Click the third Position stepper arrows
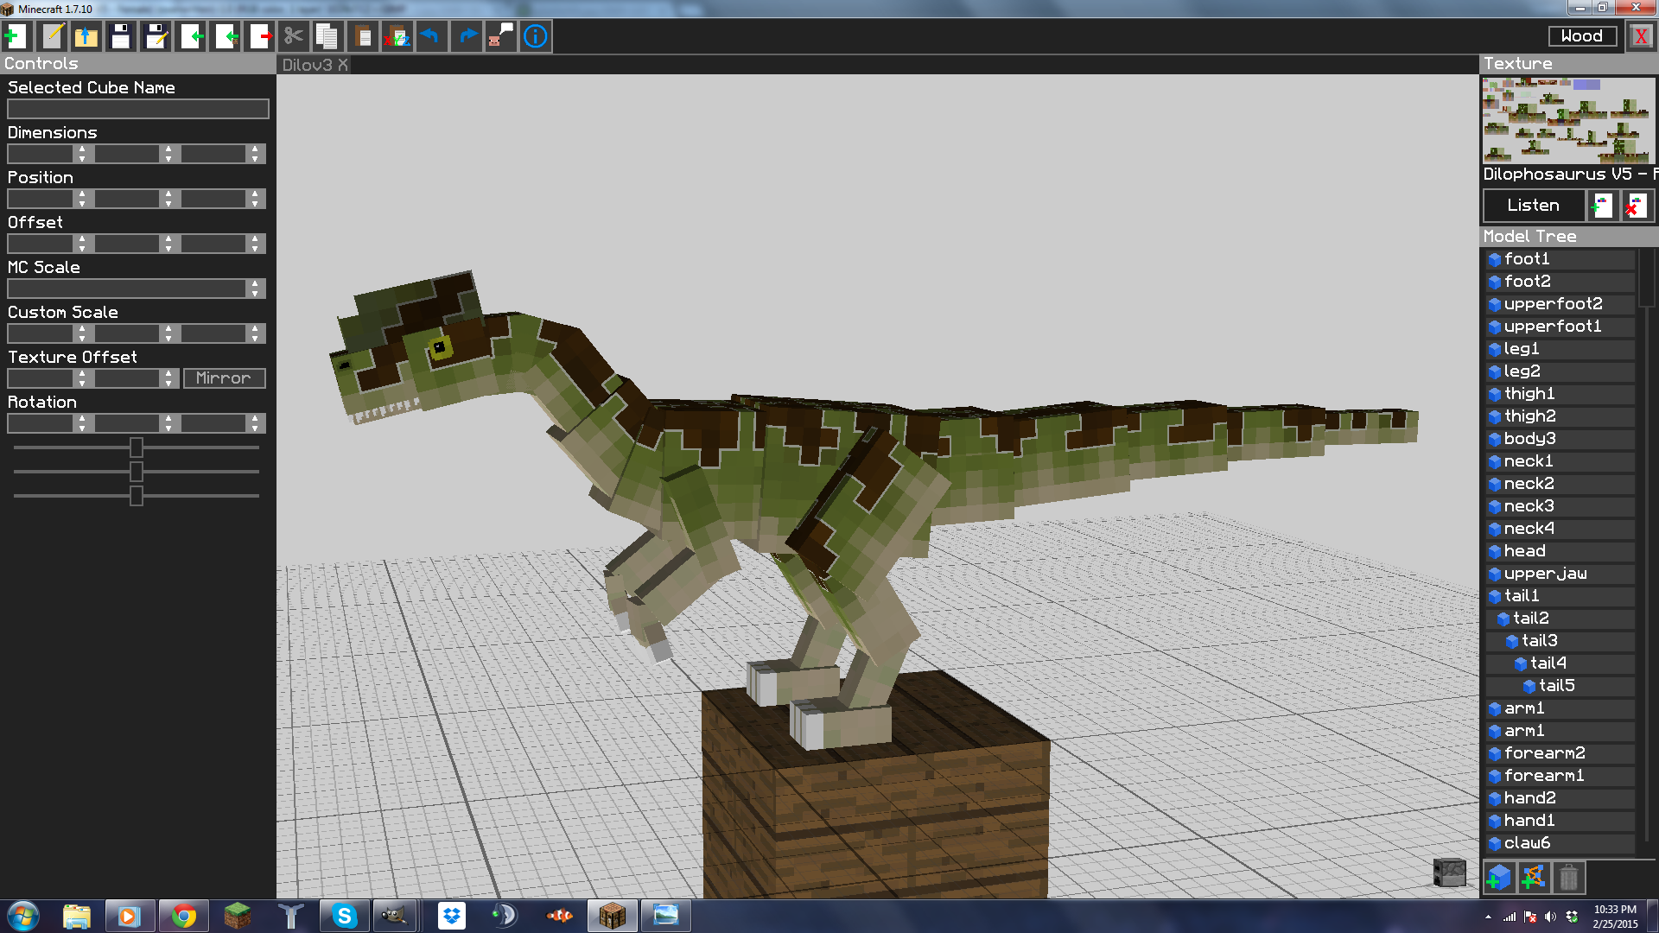This screenshot has height=933, width=1659. click(255, 199)
